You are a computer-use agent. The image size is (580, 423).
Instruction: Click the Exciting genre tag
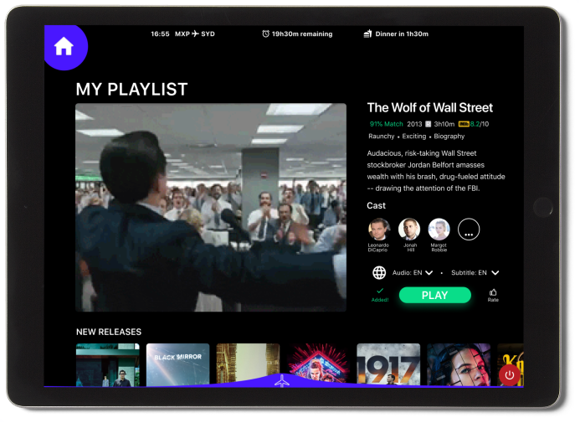coord(414,137)
